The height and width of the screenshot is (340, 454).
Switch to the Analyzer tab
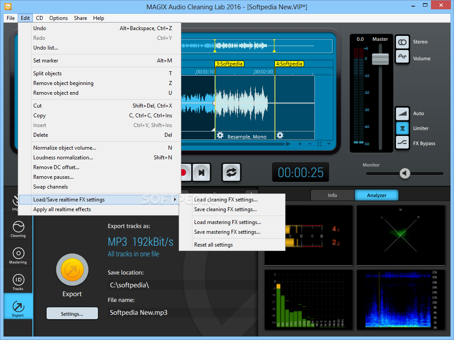(x=377, y=195)
